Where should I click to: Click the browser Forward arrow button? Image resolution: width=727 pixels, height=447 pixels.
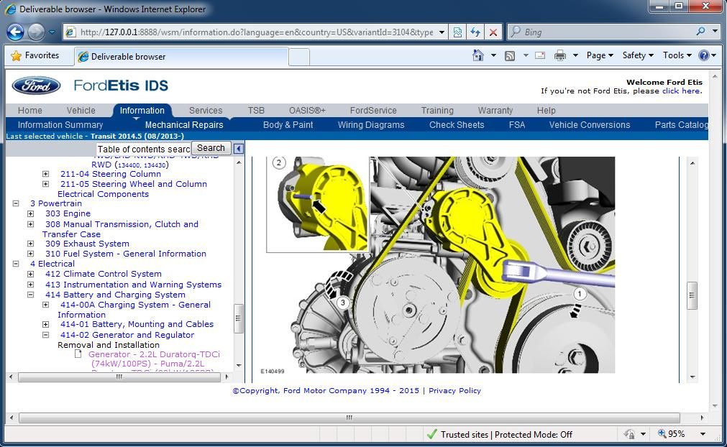click(36, 32)
